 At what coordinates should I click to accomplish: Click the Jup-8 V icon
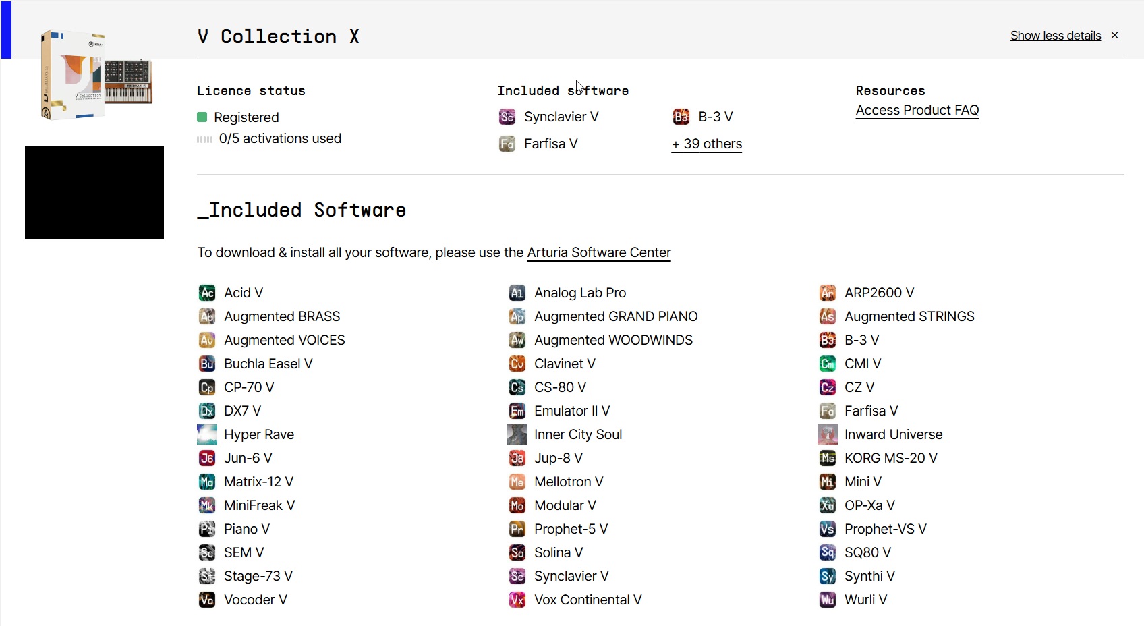[x=517, y=458]
